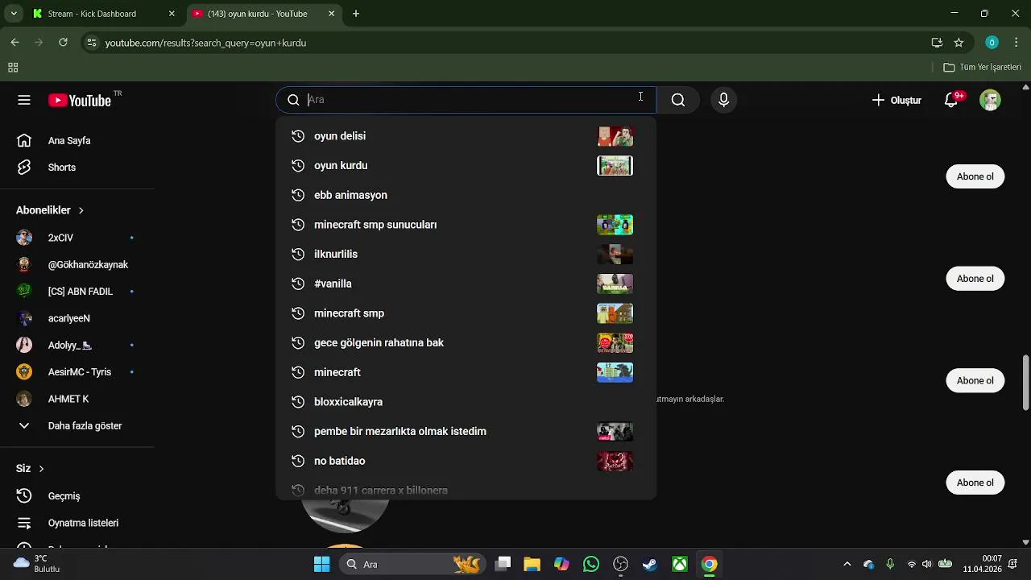The width and height of the screenshot is (1031, 580).
Task: Click thumbnail next to 'minecraft' suggestion
Action: coord(615,372)
